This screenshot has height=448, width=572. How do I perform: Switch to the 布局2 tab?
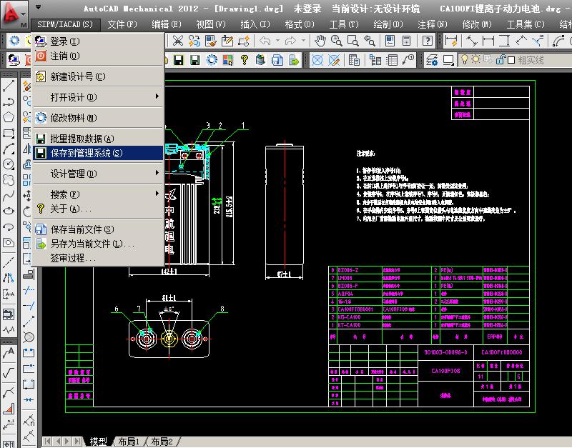click(x=162, y=442)
